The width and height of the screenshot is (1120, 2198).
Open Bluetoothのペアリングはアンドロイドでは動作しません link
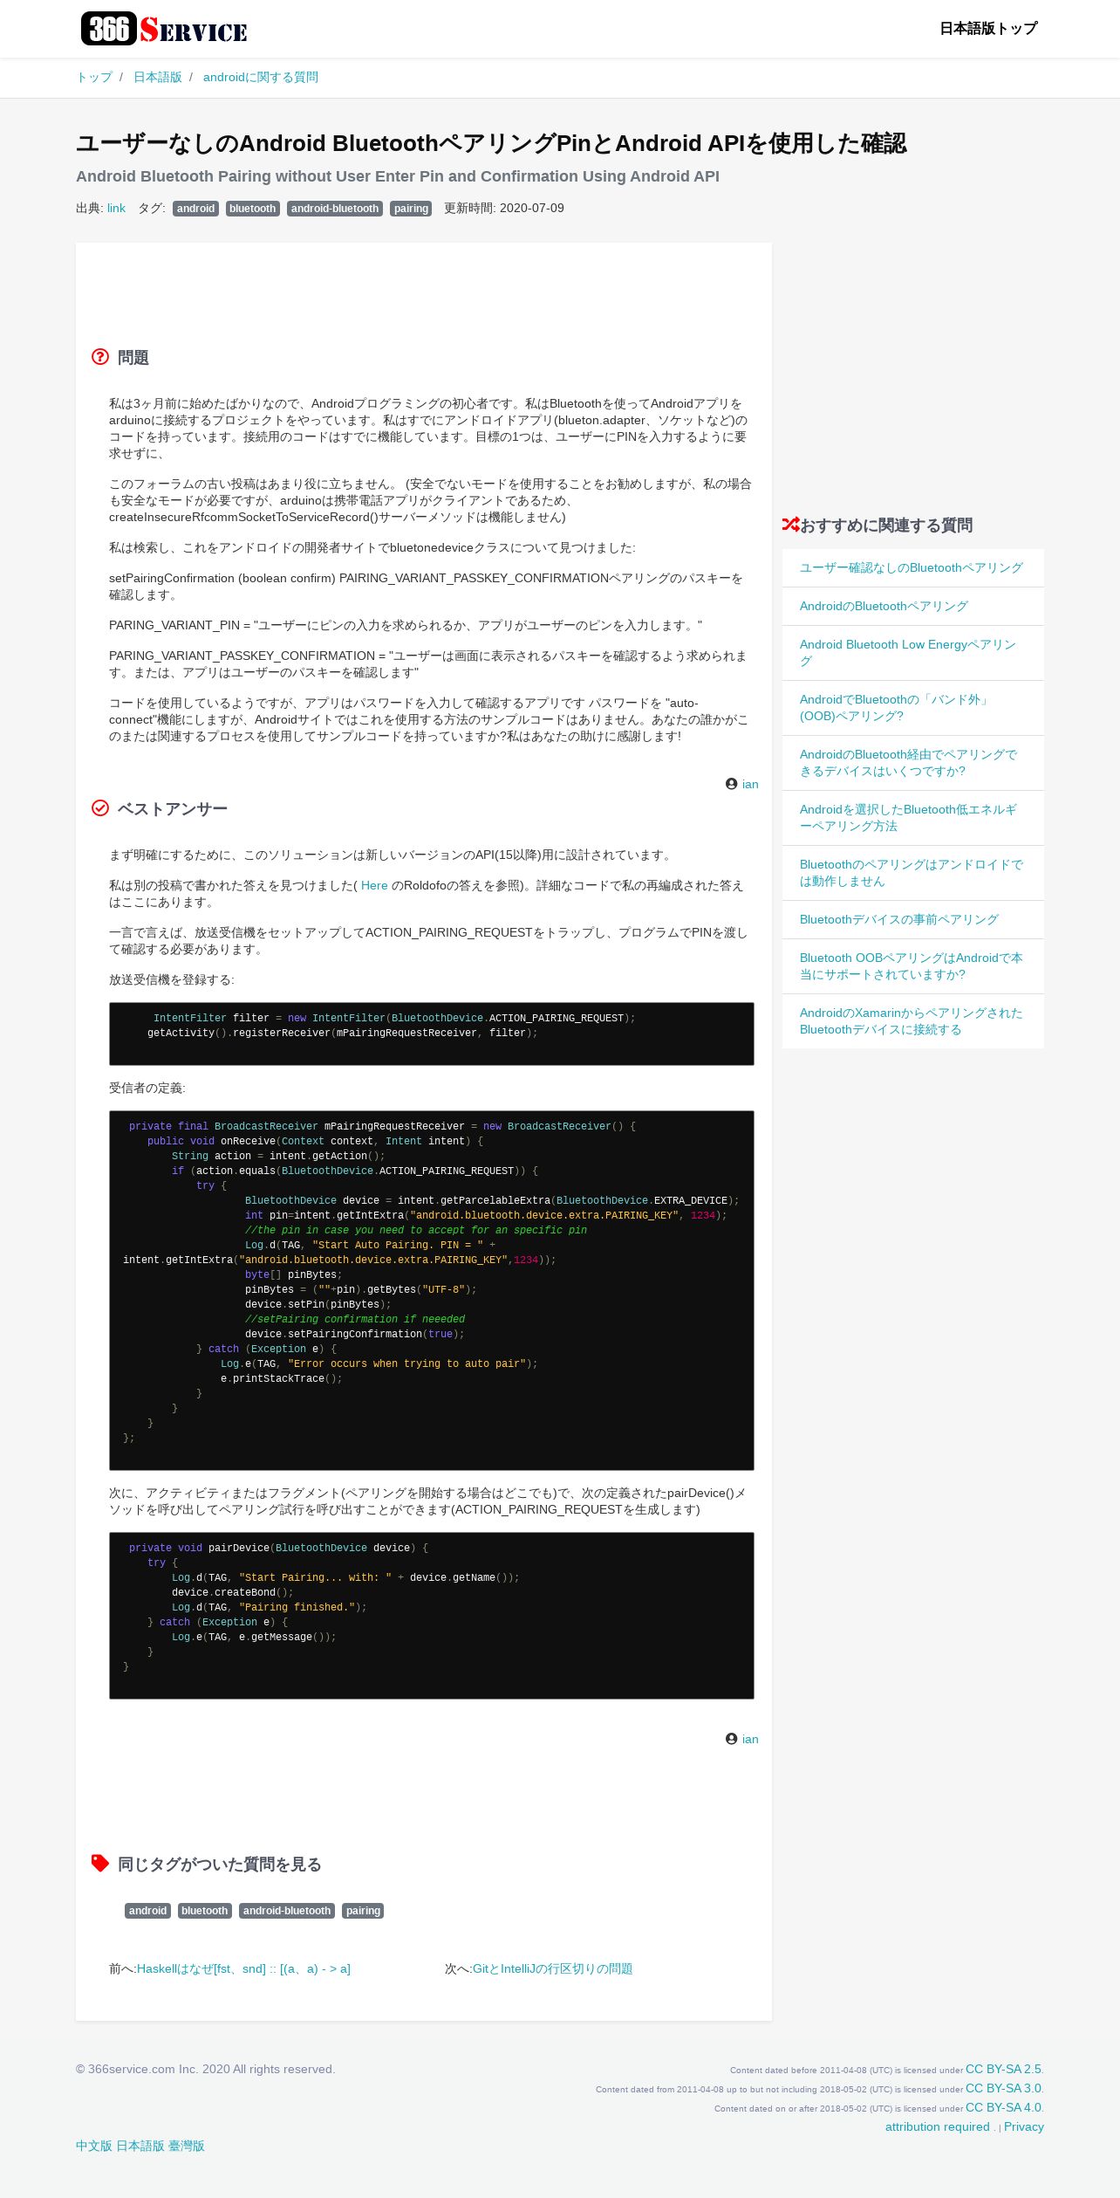(x=912, y=872)
